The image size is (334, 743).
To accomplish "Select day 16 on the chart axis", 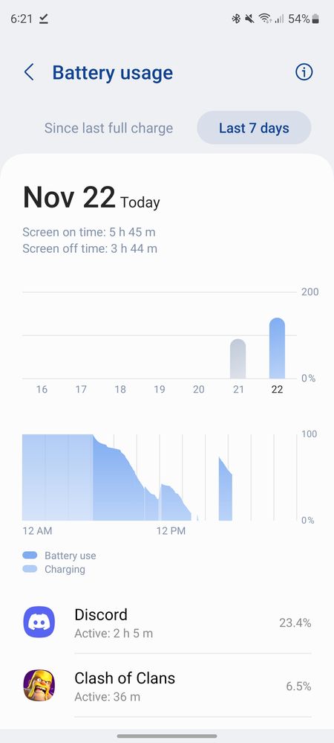I will coord(42,389).
